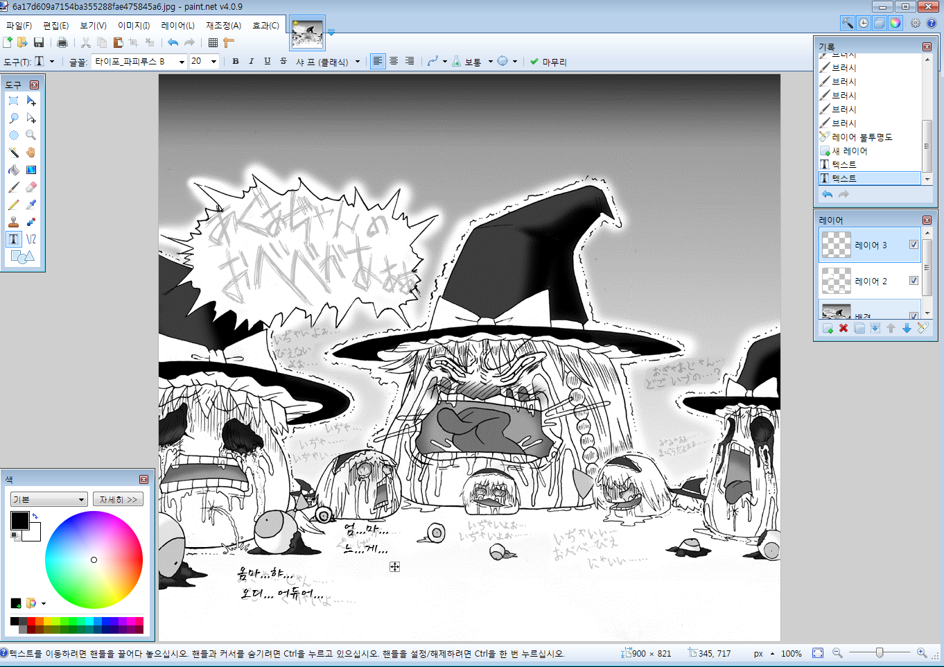Select the Rectangle Select tool

[14, 101]
